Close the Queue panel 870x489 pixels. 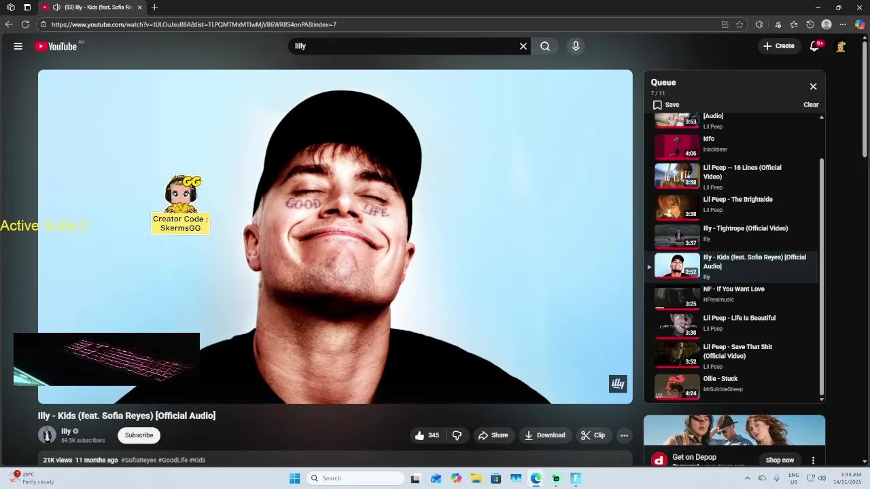pyautogui.click(x=813, y=86)
